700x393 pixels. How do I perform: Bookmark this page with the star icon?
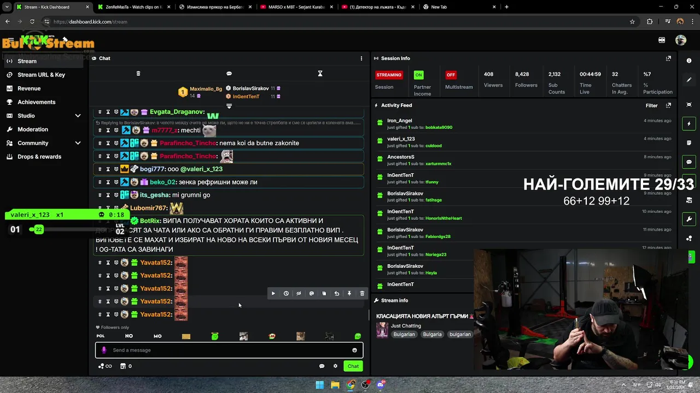click(632, 22)
